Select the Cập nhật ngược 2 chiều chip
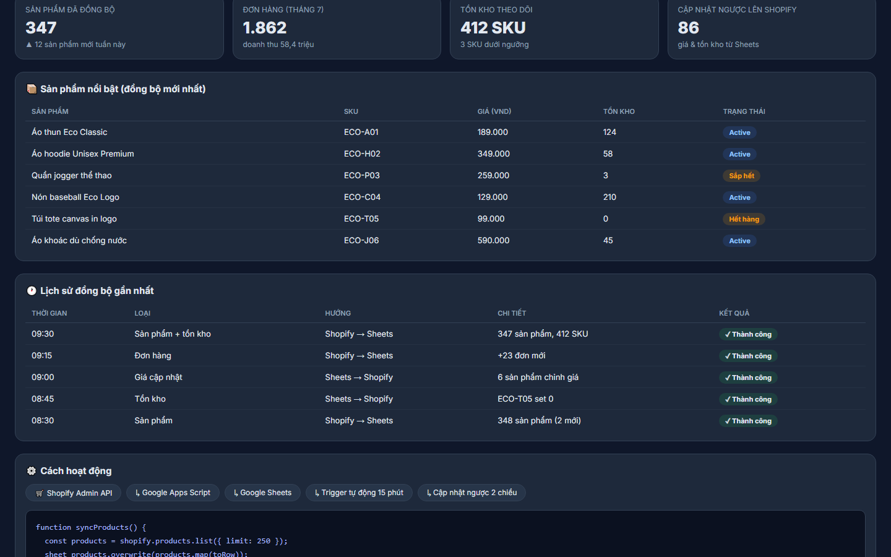The height and width of the screenshot is (557, 891). click(471, 493)
